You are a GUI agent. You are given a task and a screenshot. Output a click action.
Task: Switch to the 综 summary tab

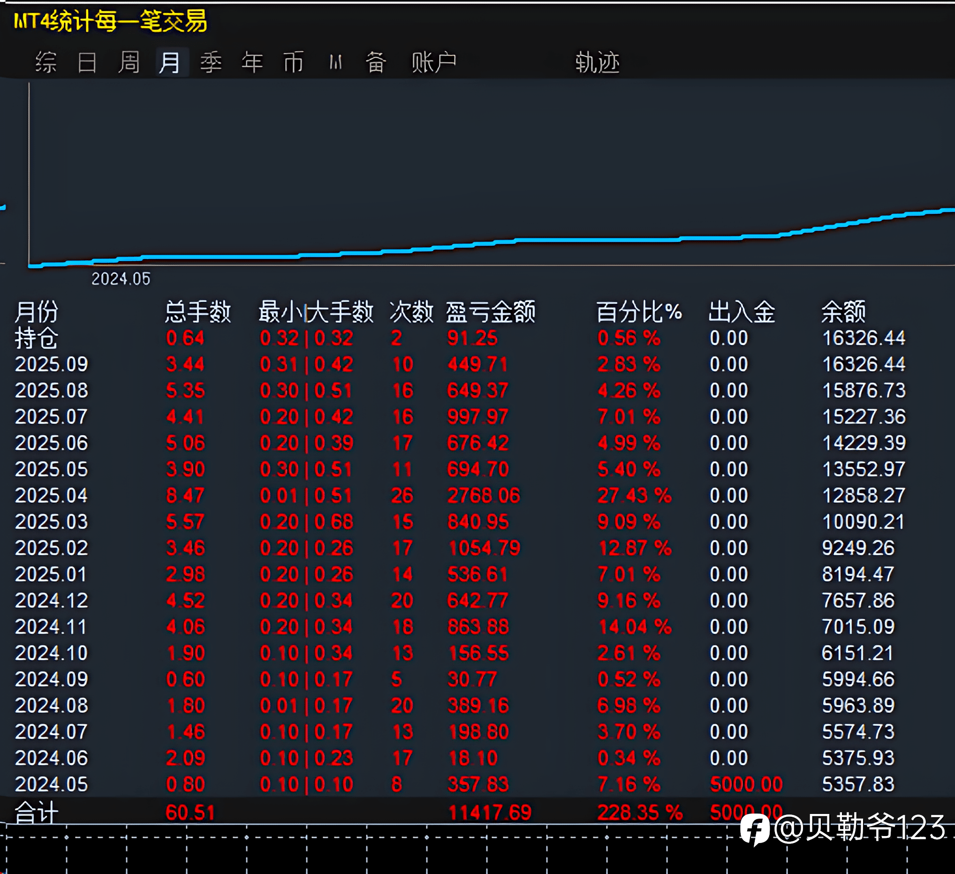pyautogui.click(x=46, y=62)
